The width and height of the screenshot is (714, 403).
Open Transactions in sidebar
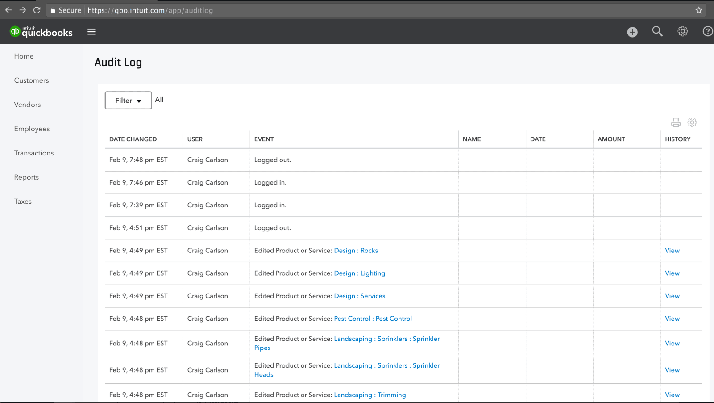pos(33,153)
